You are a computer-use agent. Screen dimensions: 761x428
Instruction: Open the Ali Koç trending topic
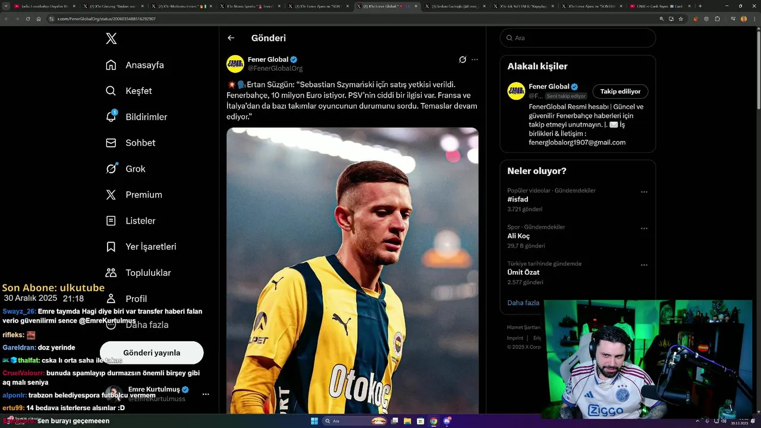(x=518, y=236)
